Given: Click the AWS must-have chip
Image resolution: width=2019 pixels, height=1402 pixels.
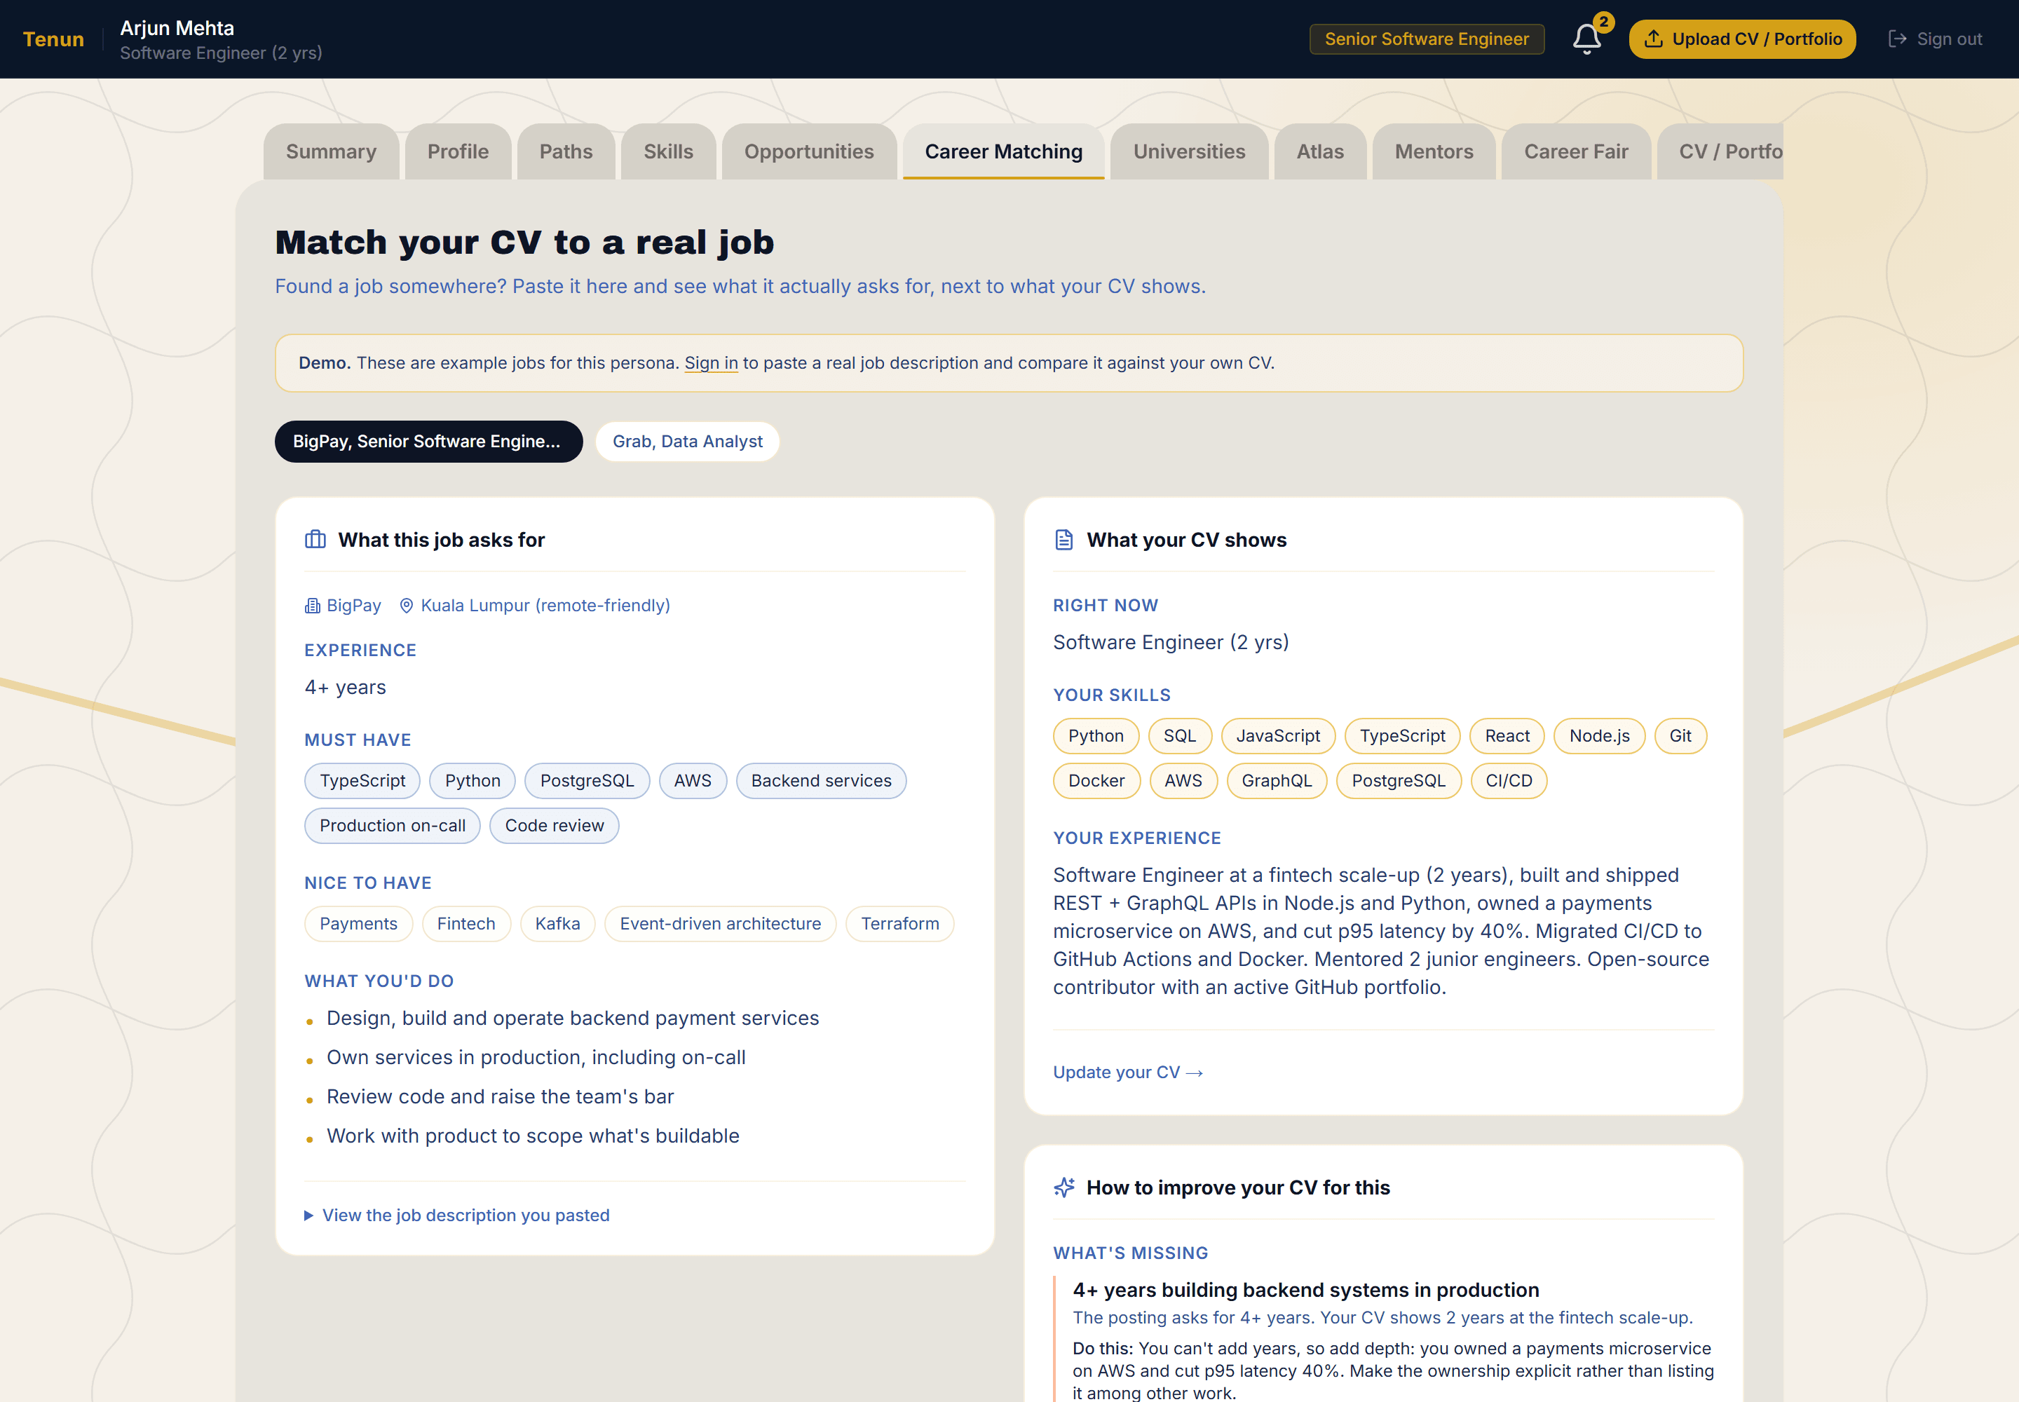Looking at the screenshot, I should click(693, 781).
